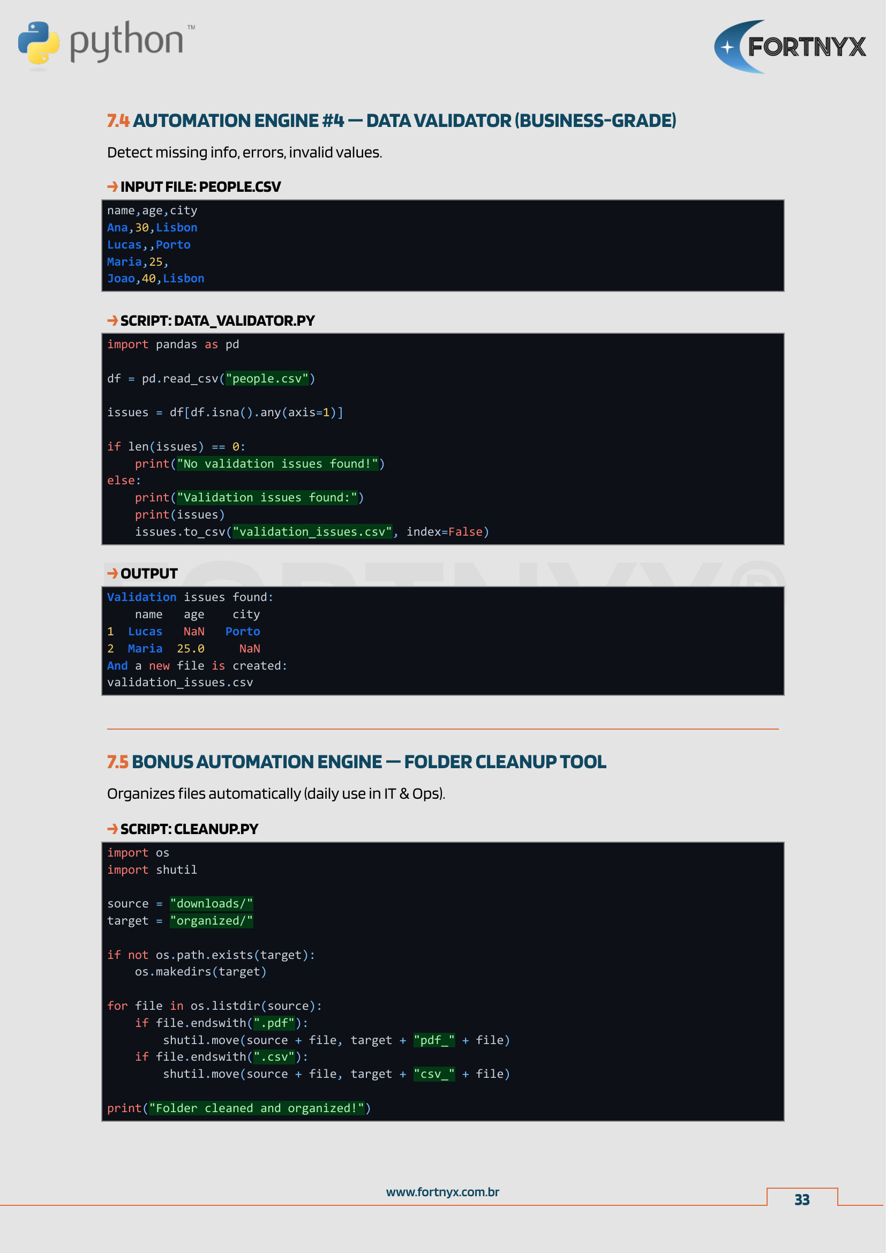This screenshot has width=886, height=1253.
Task: Click the "validation_issues.csv" string in the script
Action: click(312, 531)
